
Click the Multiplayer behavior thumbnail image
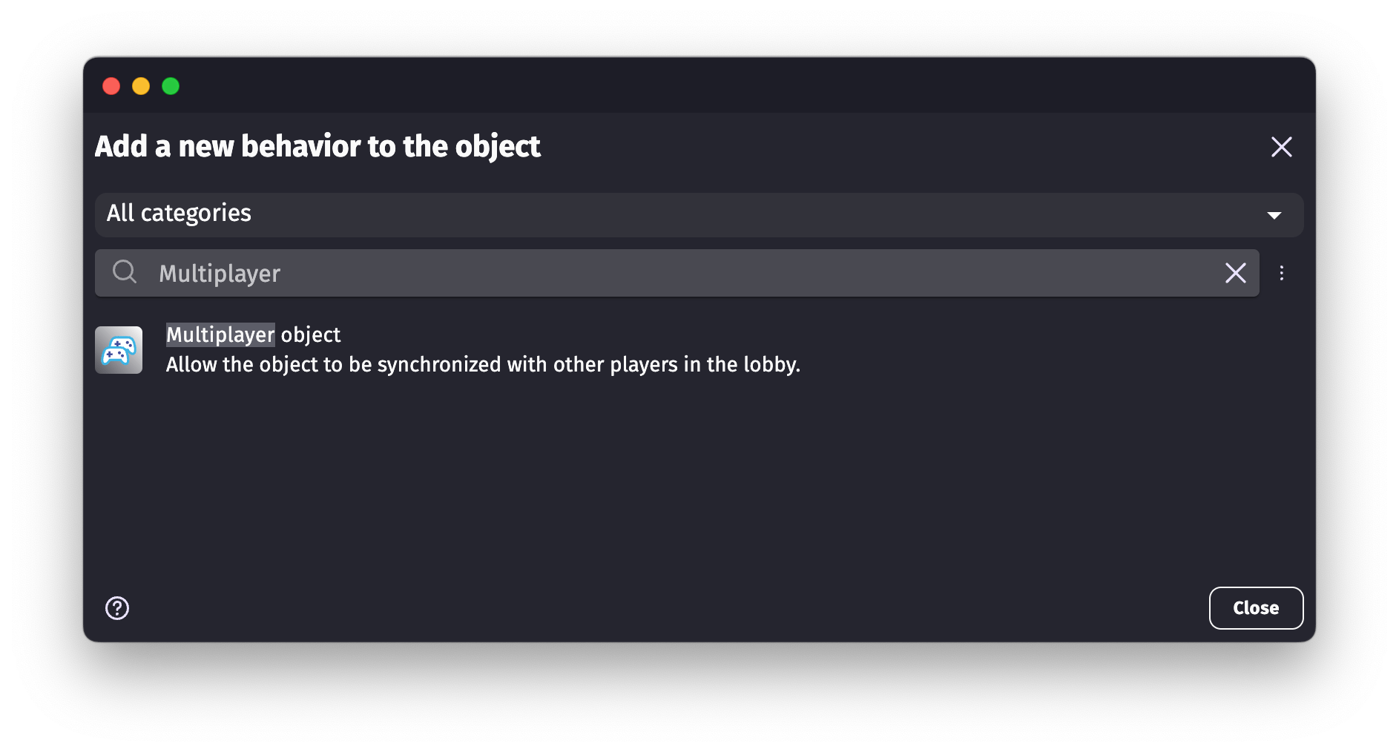pos(119,350)
